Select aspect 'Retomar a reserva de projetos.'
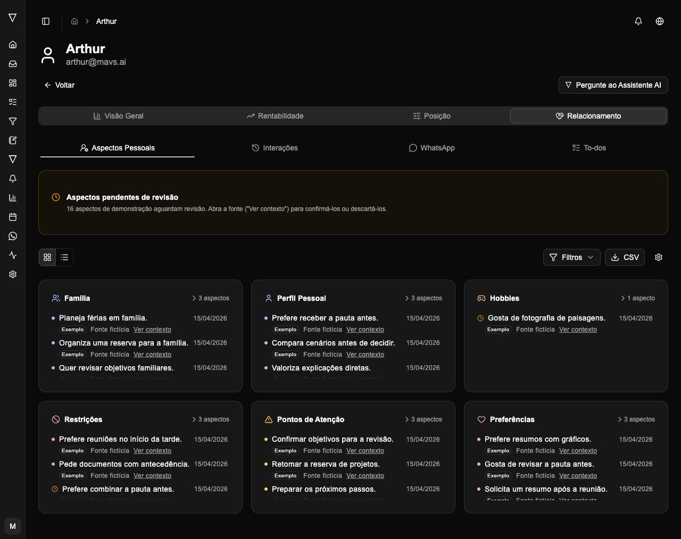Viewport: 681px width, 539px height. pyautogui.click(x=326, y=464)
